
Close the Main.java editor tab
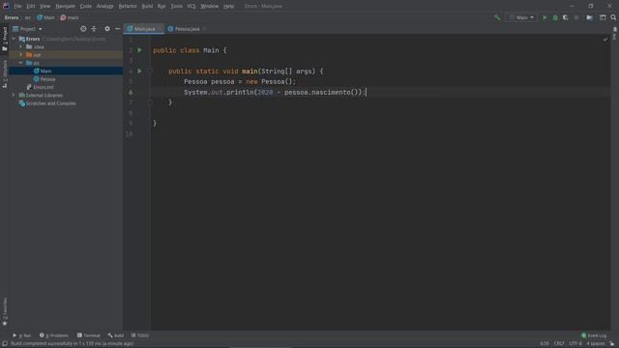(160, 29)
